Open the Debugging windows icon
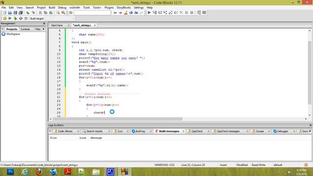 [199, 13]
